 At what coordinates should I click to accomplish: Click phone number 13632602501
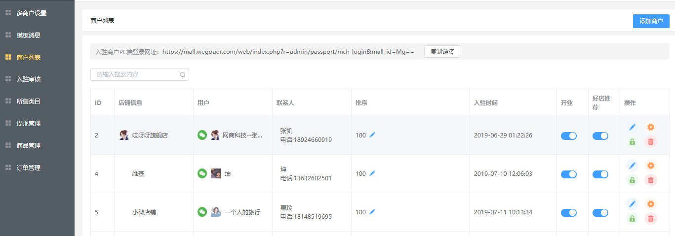click(312, 178)
